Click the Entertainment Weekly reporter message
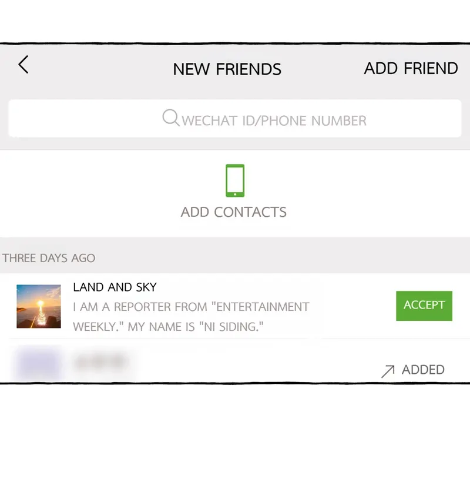 tap(191, 307)
